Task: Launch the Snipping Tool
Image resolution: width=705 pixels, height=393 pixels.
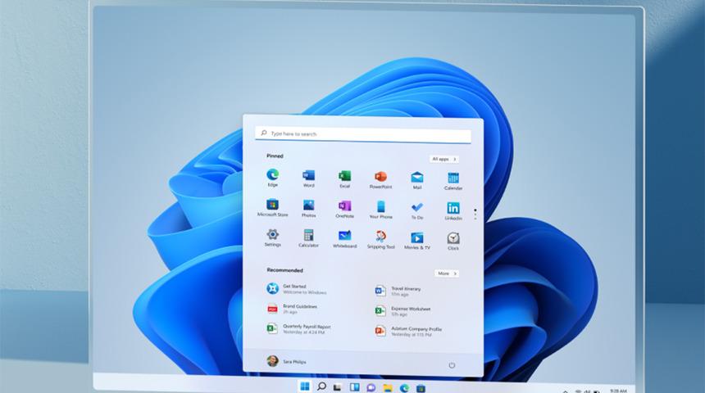Action: coord(381,240)
